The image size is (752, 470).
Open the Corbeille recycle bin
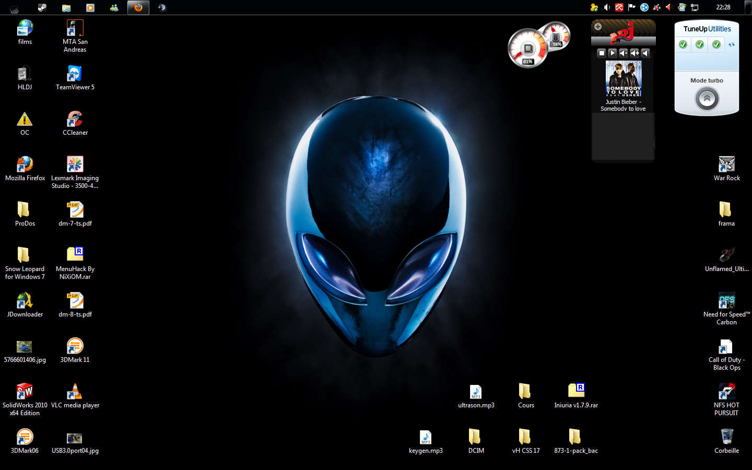726,437
